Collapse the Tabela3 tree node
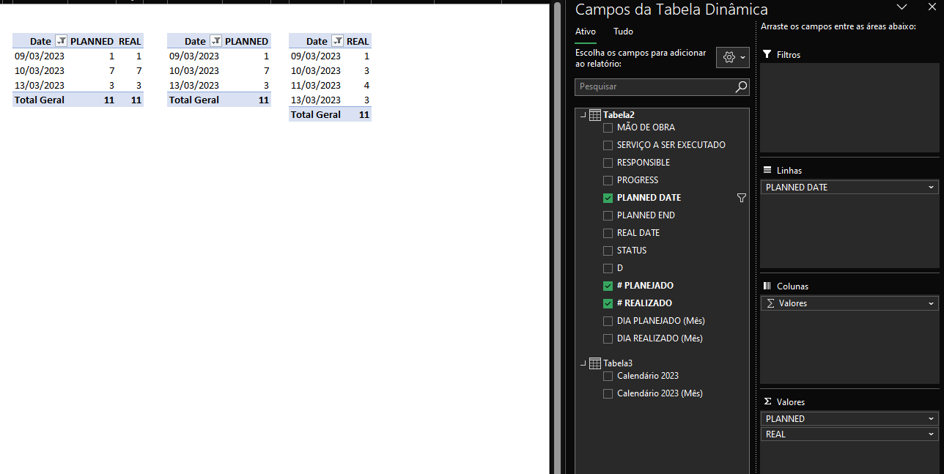Screen dimensions: 944x474 point(583,363)
